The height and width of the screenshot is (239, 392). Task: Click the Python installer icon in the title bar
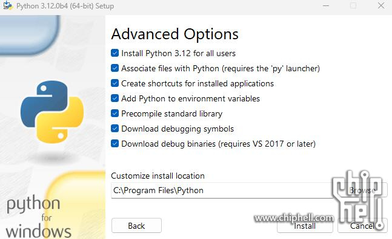(8, 5)
